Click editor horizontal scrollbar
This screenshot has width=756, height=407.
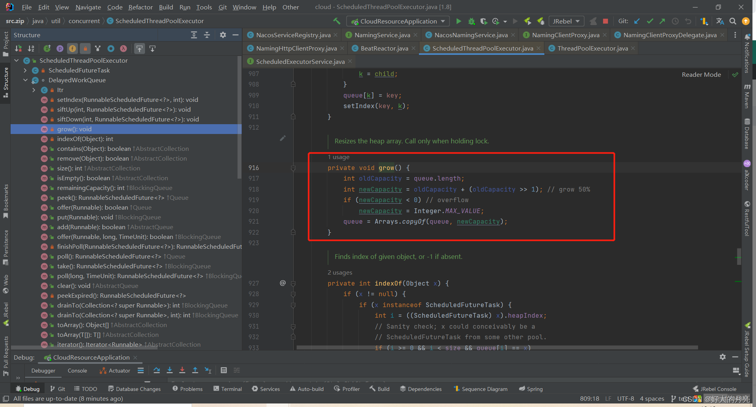pyautogui.click(x=497, y=347)
